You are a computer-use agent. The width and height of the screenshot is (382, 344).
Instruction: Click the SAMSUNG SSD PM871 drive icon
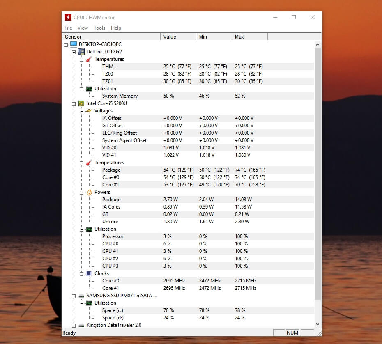(81, 296)
